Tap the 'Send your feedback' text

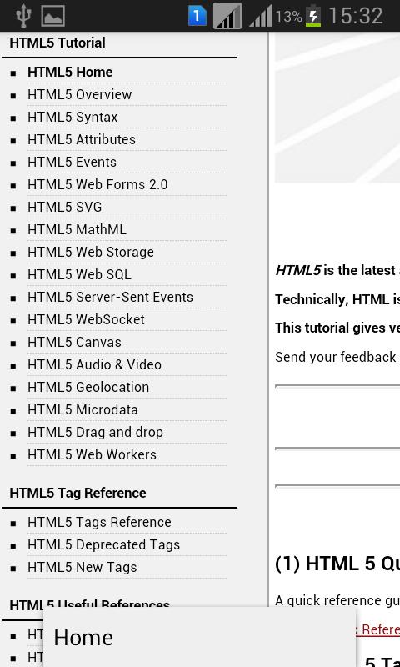tap(336, 358)
